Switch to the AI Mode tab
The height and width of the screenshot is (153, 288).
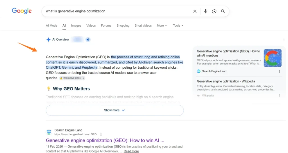[x=51, y=25]
